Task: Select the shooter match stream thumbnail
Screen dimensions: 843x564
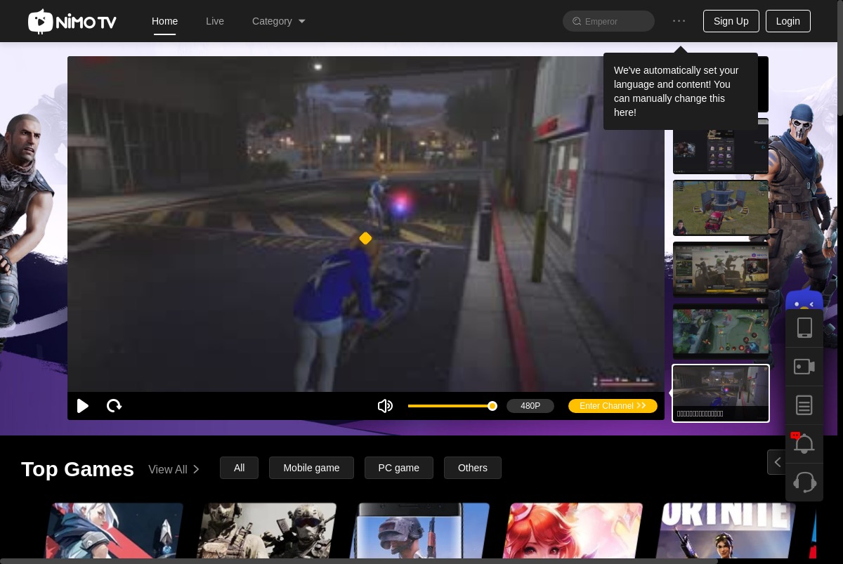Action: (721, 270)
